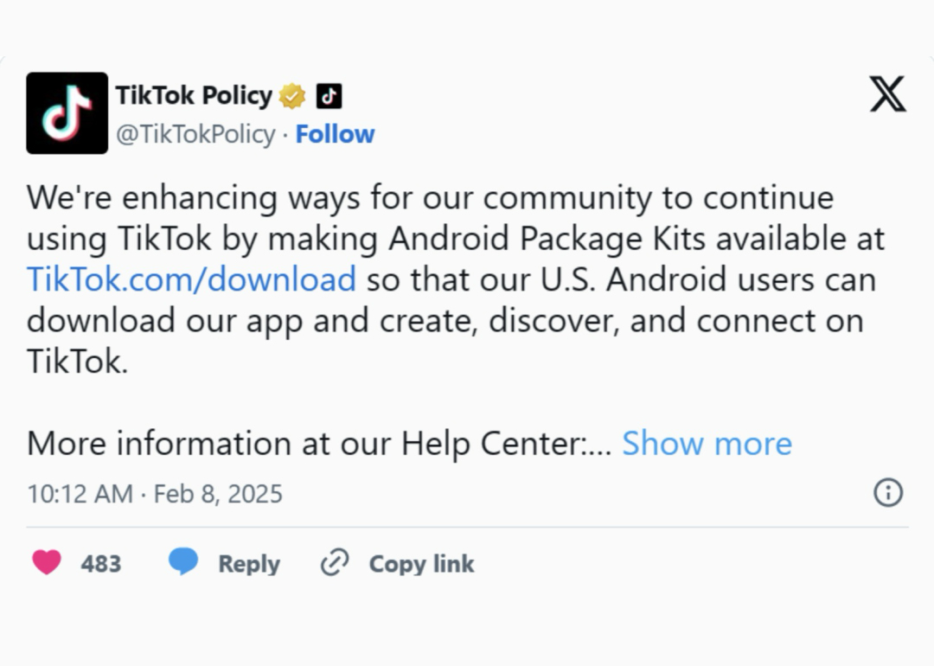Open the TikTok.com/download link

[x=191, y=279]
